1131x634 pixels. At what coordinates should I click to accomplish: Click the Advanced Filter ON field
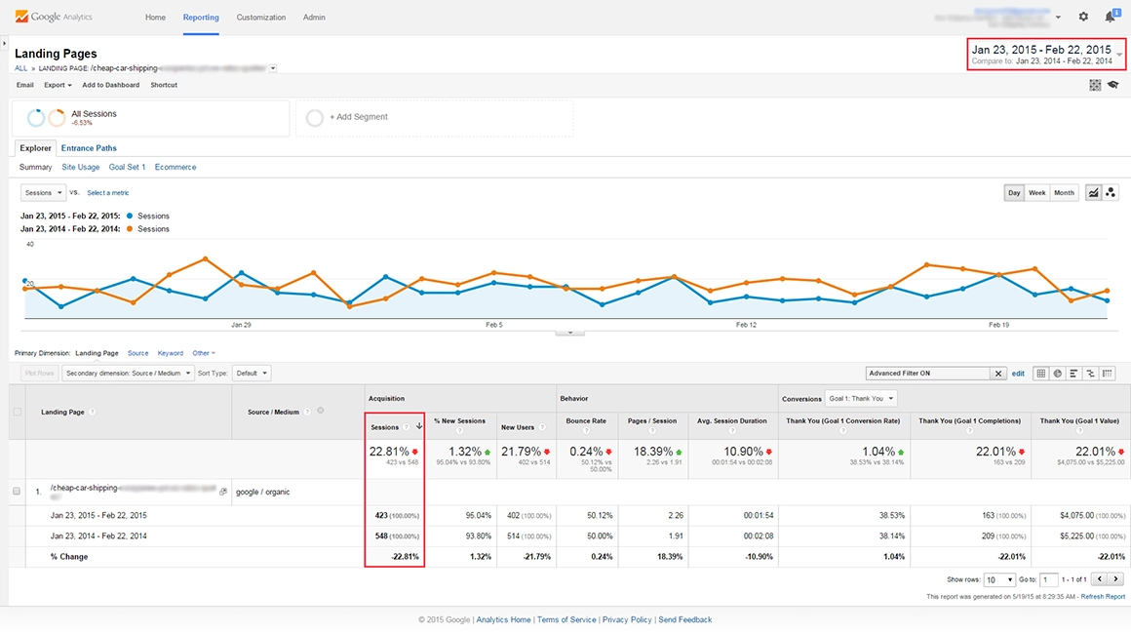[928, 374]
